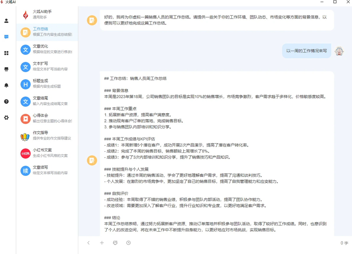Open the help question mark icon
352x254 pixels.
[x=6, y=101]
